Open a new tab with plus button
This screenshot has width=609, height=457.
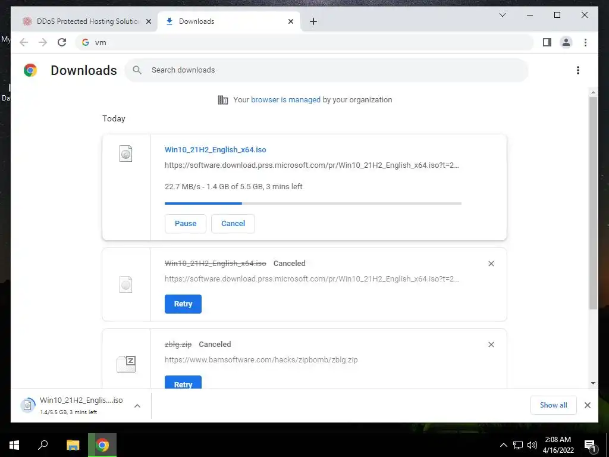[x=313, y=21]
